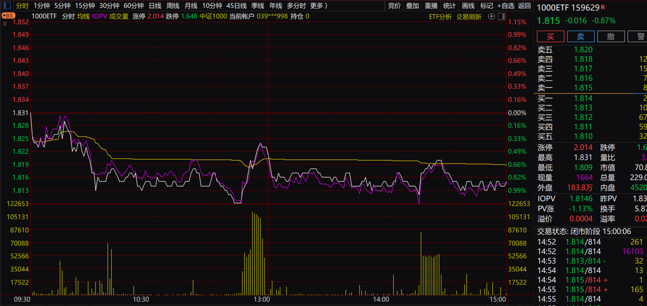Open the 画线 drawing tool
Image resolution: width=647 pixels, height=306 pixels.
(x=468, y=5)
